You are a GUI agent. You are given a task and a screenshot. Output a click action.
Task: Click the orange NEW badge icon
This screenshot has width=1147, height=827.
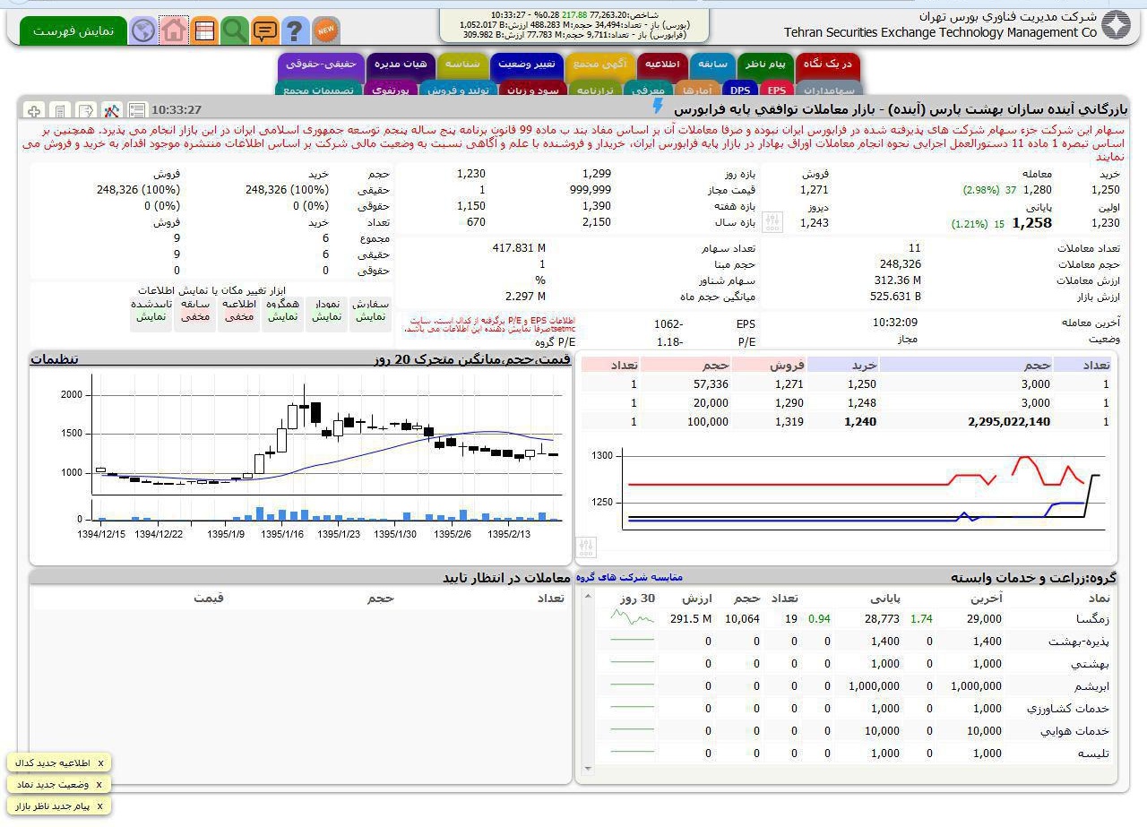coord(326,30)
